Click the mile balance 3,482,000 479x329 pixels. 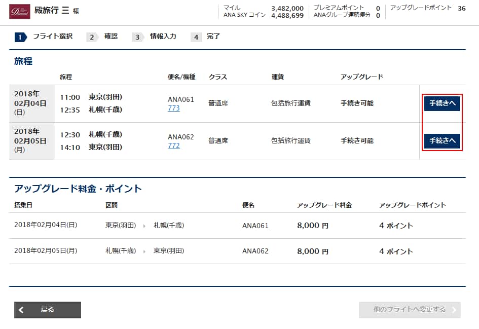pos(287,8)
